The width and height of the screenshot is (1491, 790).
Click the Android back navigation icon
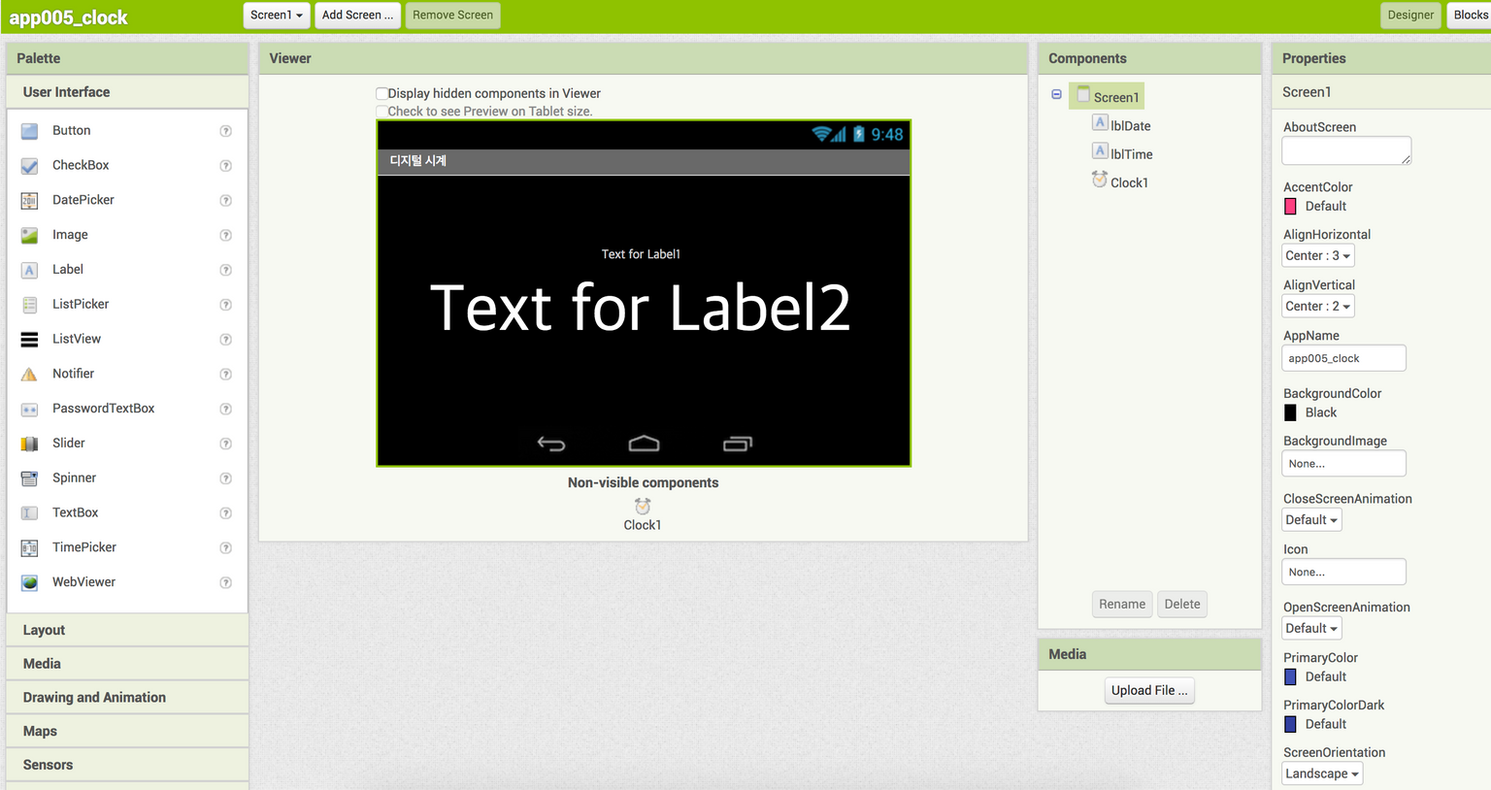pyautogui.click(x=551, y=444)
